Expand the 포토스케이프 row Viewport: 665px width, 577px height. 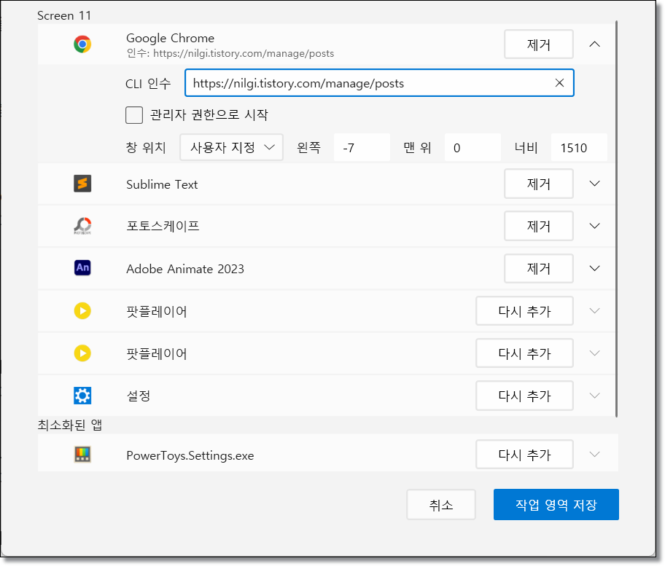click(x=594, y=226)
